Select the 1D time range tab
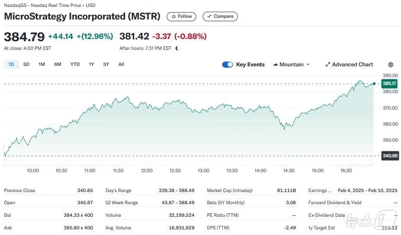Screen dimensions: 401x235 point(11,65)
